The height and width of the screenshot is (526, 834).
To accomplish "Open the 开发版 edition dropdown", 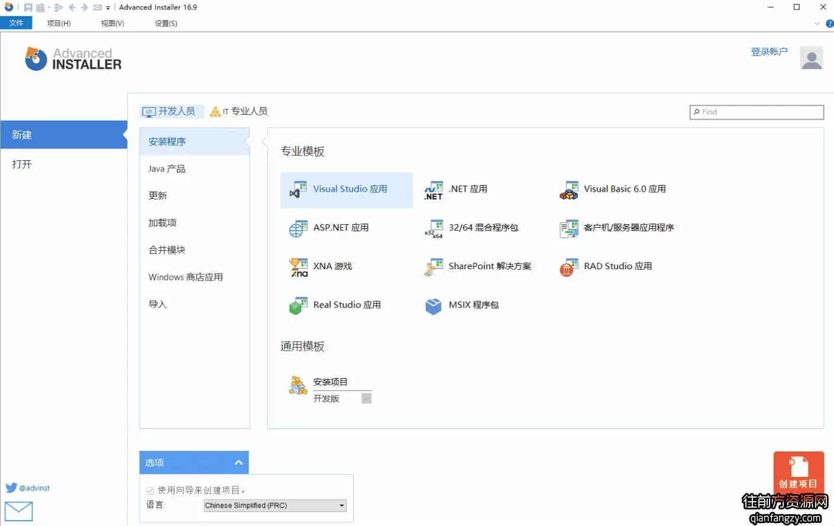I will click(x=366, y=399).
